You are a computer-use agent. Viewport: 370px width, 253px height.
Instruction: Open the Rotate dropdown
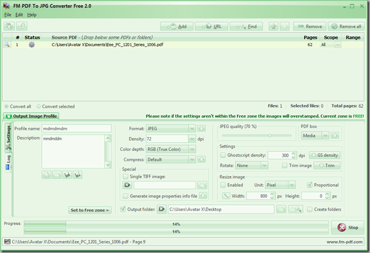tap(264, 165)
